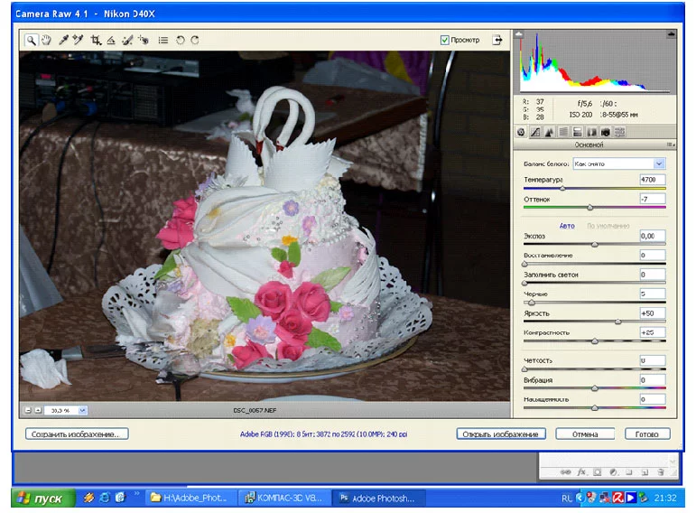This screenshot has width=696, height=513.
Task: Switch to the Presets tab icon
Action: point(619,132)
